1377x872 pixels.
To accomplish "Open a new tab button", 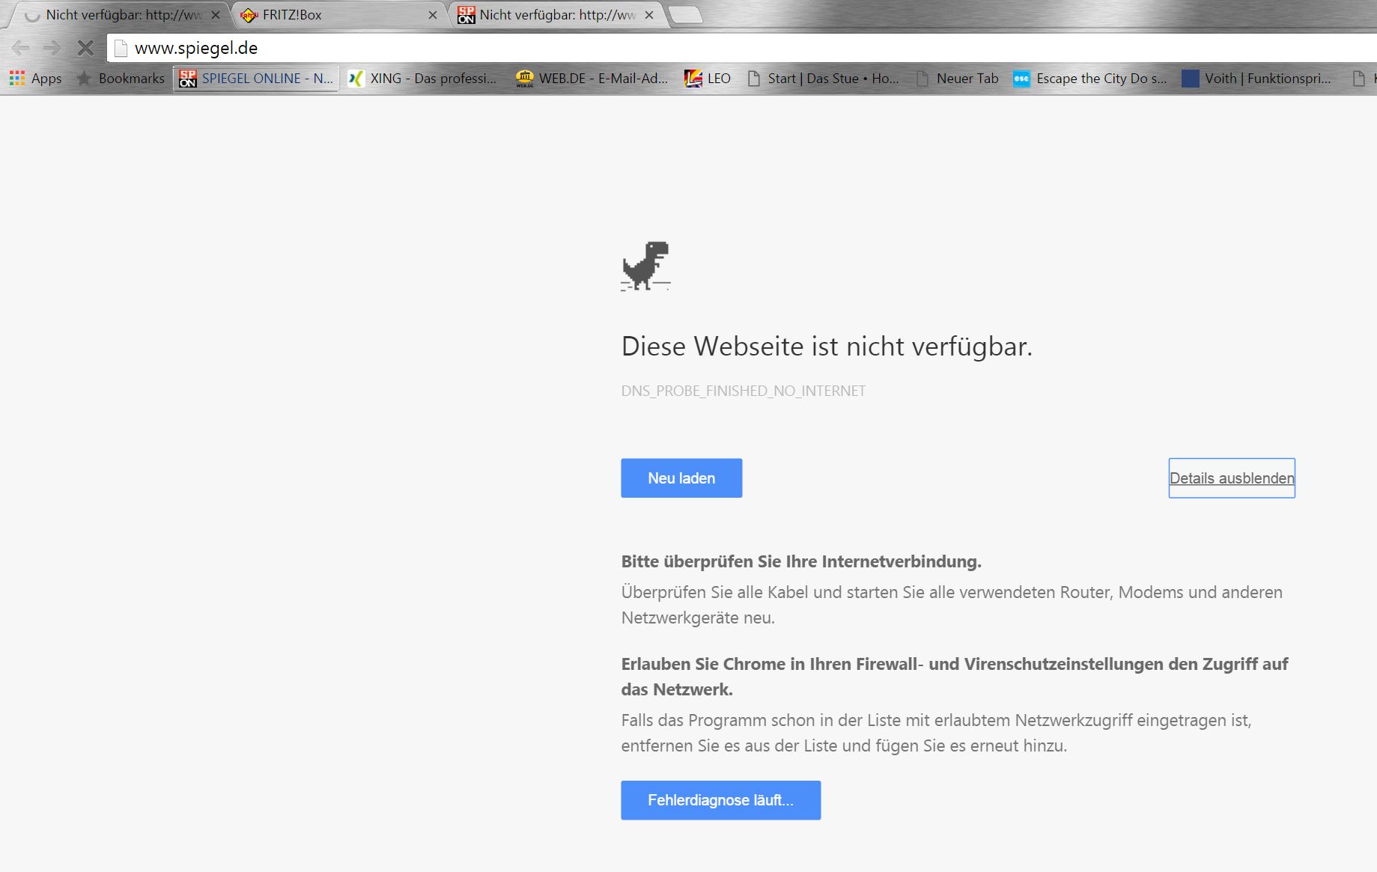I will (685, 15).
